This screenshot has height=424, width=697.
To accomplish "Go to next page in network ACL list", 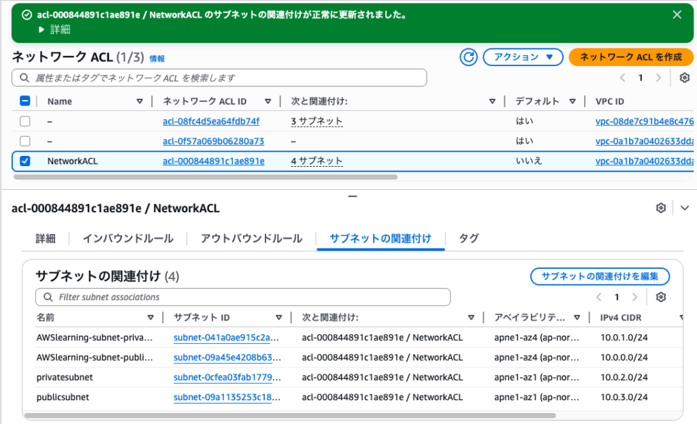I will click(658, 78).
